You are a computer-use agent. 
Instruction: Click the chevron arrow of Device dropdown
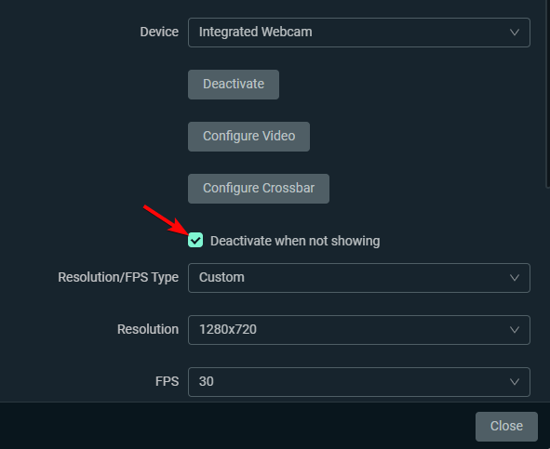[515, 33]
